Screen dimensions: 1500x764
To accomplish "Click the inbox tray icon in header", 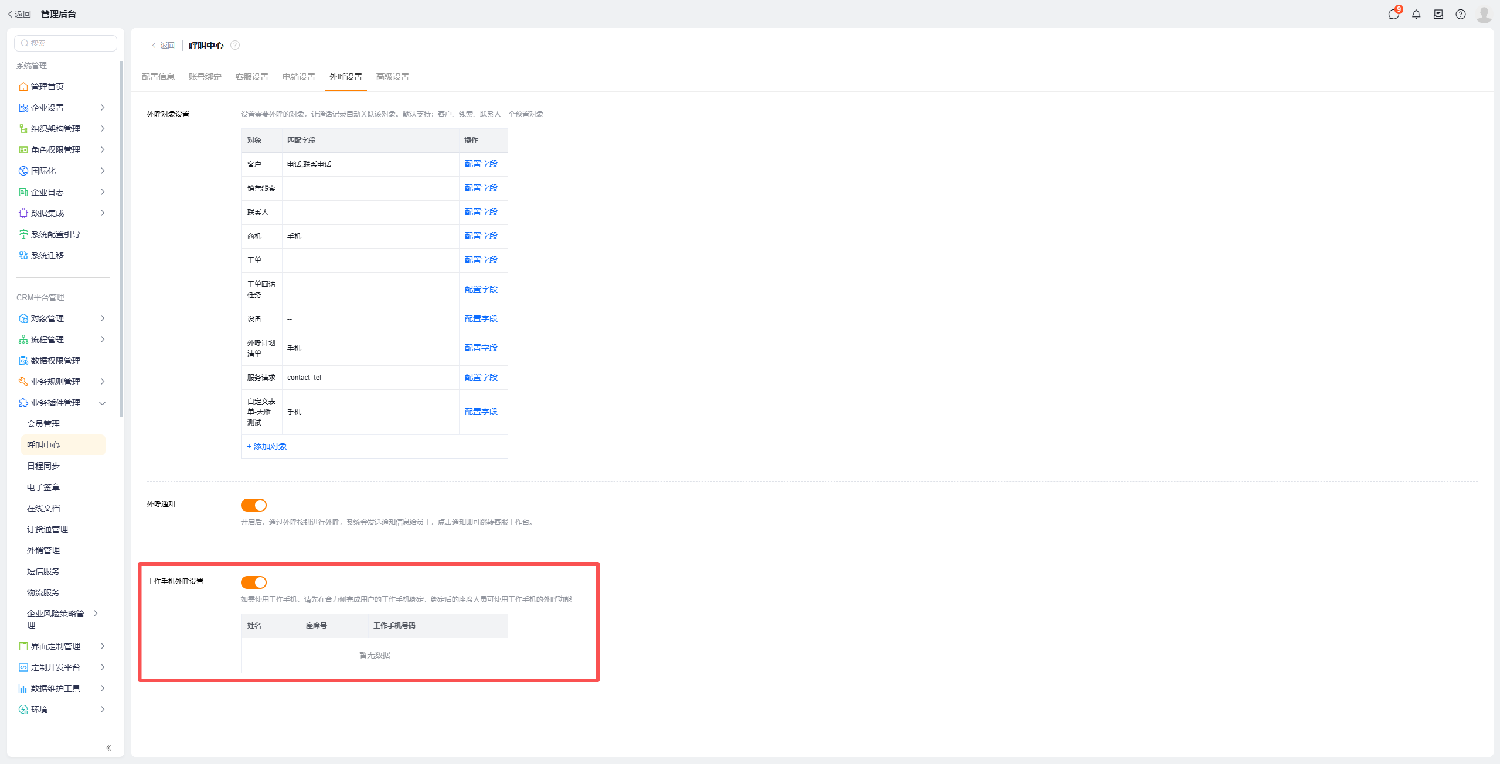I will tap(1438, 14).
